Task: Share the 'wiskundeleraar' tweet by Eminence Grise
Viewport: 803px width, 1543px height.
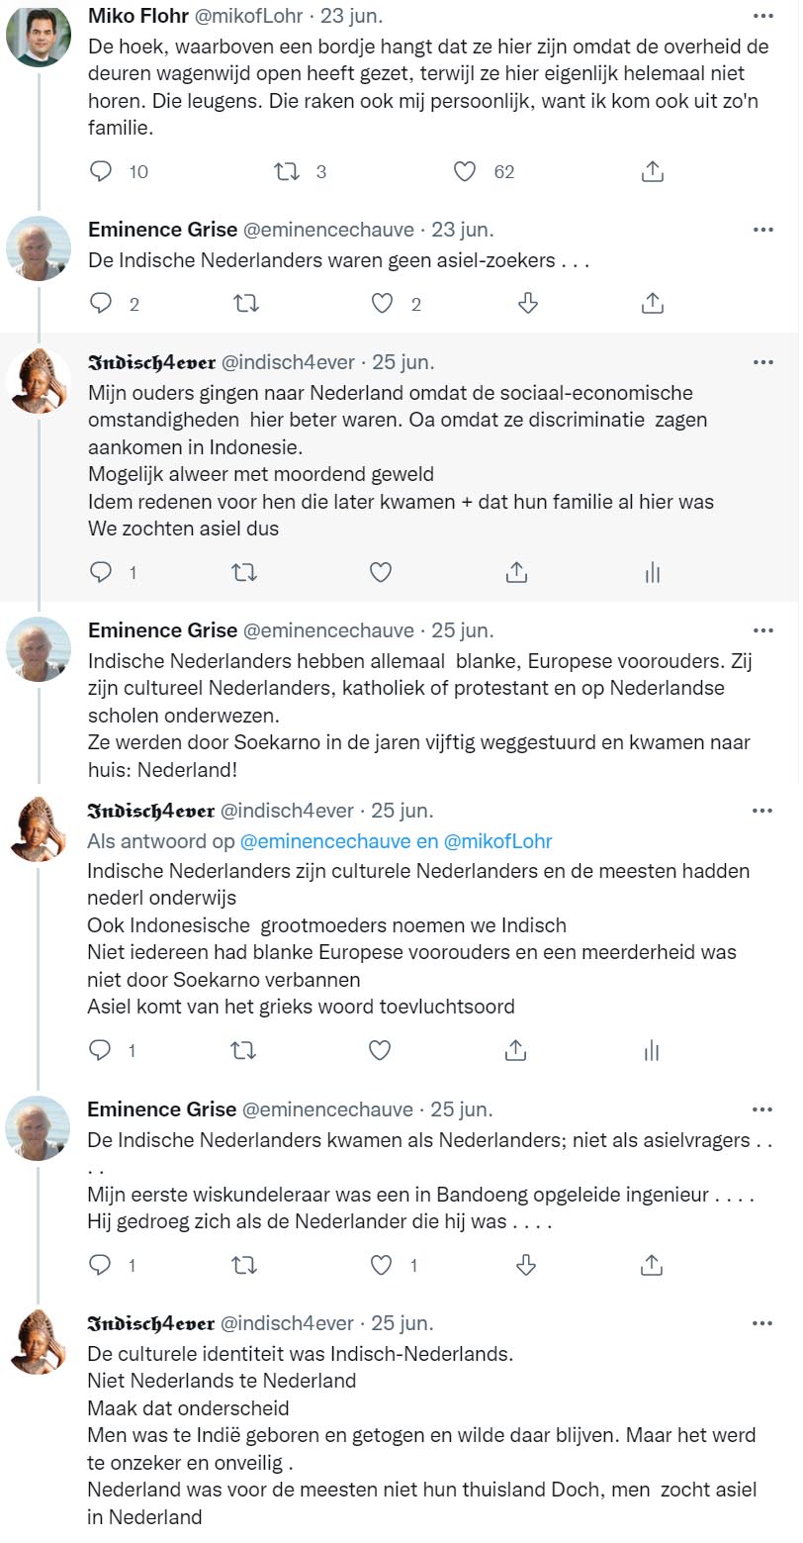Action: [652, 1264]
